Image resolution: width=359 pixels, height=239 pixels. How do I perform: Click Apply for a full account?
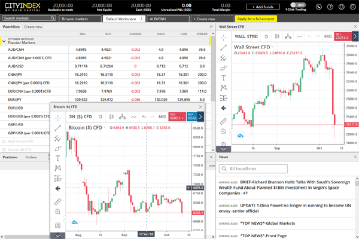[x=255, y=19]
